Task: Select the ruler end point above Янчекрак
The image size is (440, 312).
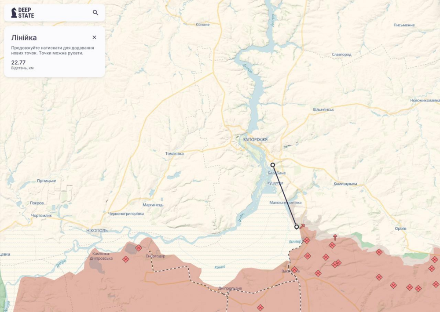Action: pos(297,226)
